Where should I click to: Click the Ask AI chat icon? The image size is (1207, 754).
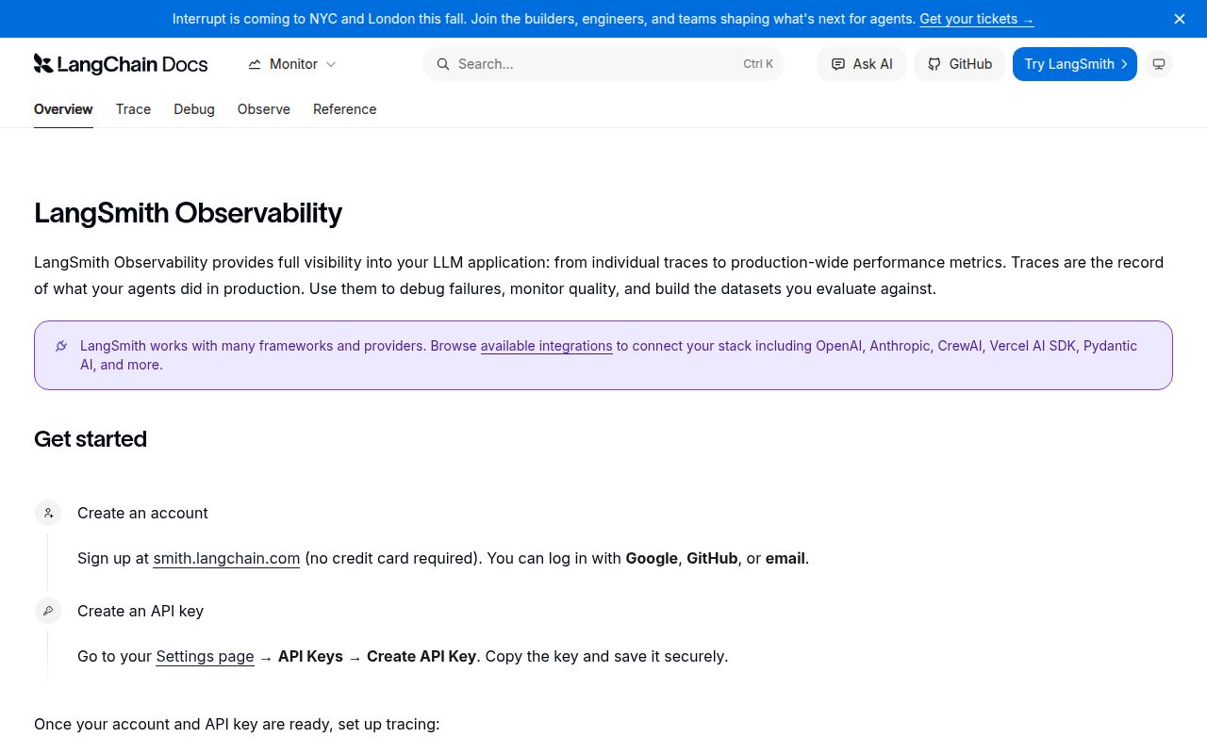tap(838, 64)
